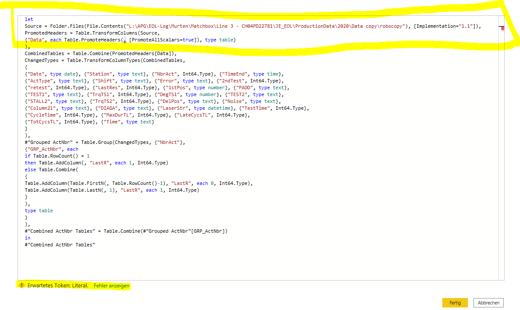Image resolution: width=520 pixels, height=310 pixels.
Task: Click the standalone 'type table' line
Action: (x=39, y=211)
